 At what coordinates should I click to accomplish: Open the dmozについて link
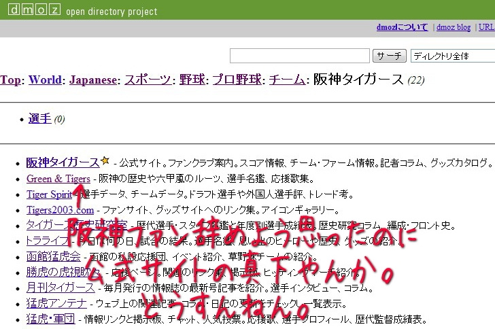[x=402, y=28]
